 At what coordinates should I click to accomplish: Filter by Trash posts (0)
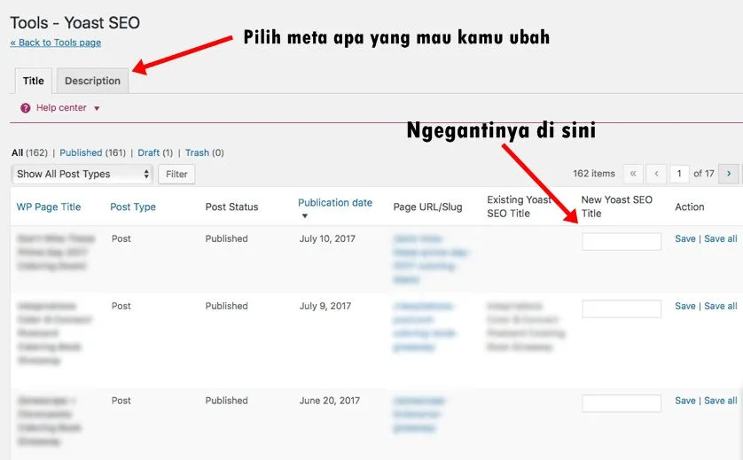click(x=204, y=152)
